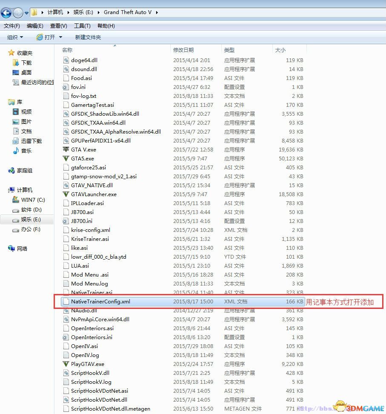
Task: Select the ScriptHookVDotNet.asi file name
Action: point(100,391)
